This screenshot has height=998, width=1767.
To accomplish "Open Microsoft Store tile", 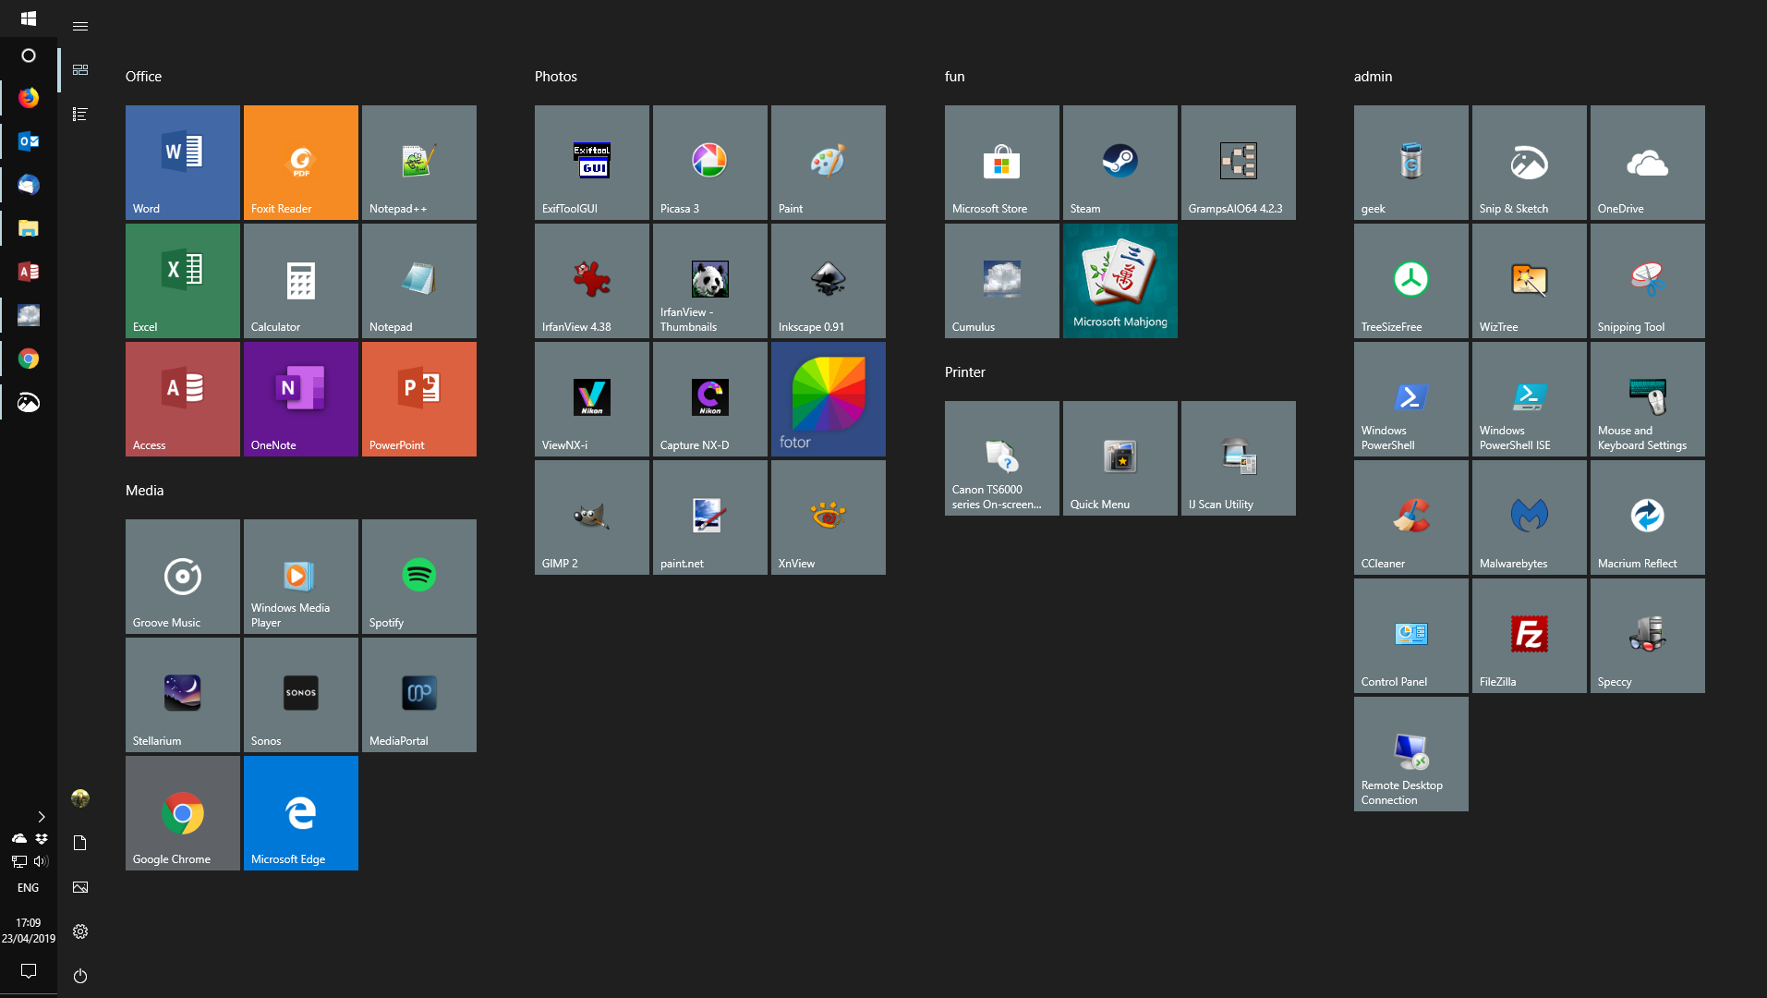I will click(x=1002, y=163).
